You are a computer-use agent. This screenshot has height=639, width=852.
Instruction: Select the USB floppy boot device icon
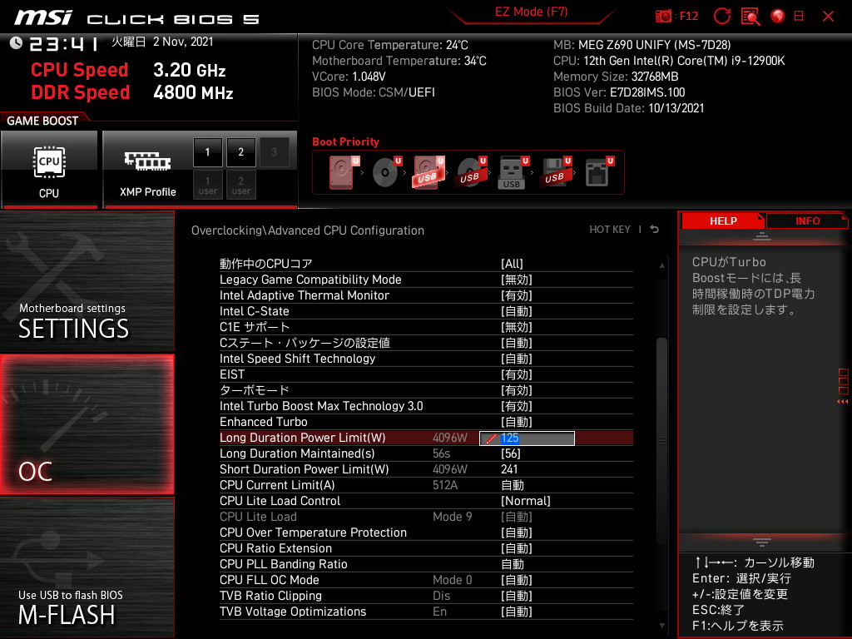[x=555, y=172]
